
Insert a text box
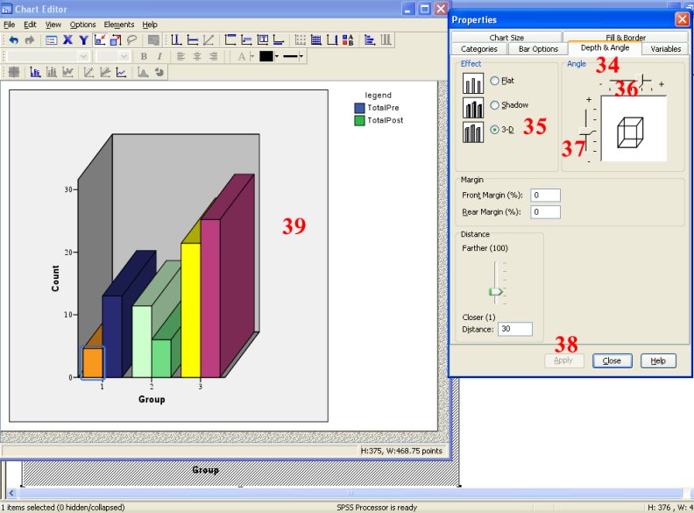[x=263, y=40]
